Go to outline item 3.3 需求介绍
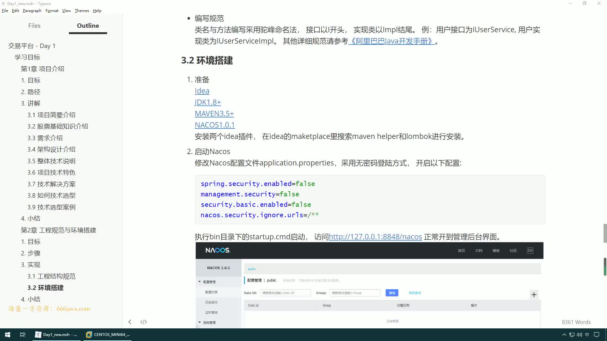 (45, 138)
